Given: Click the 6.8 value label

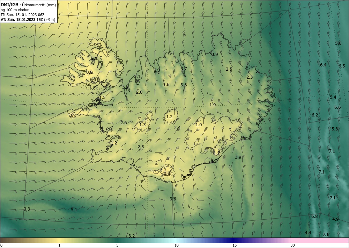Looking at the screenshot, I should pyautogui.click(x=314, y=216).
